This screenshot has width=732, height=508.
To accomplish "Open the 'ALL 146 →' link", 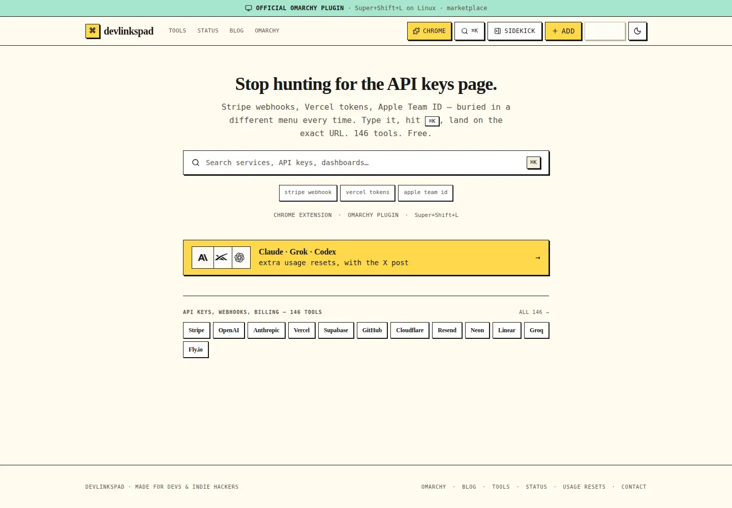I will pos(534,312).
